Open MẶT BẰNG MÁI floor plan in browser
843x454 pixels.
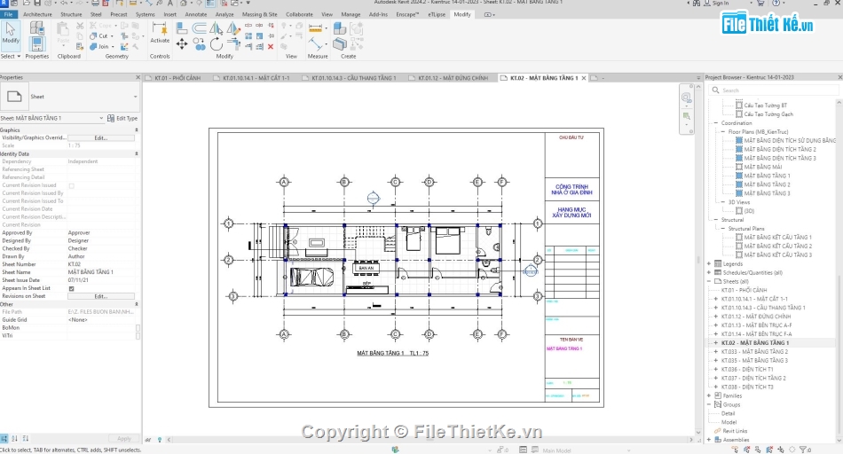[763, 167]
